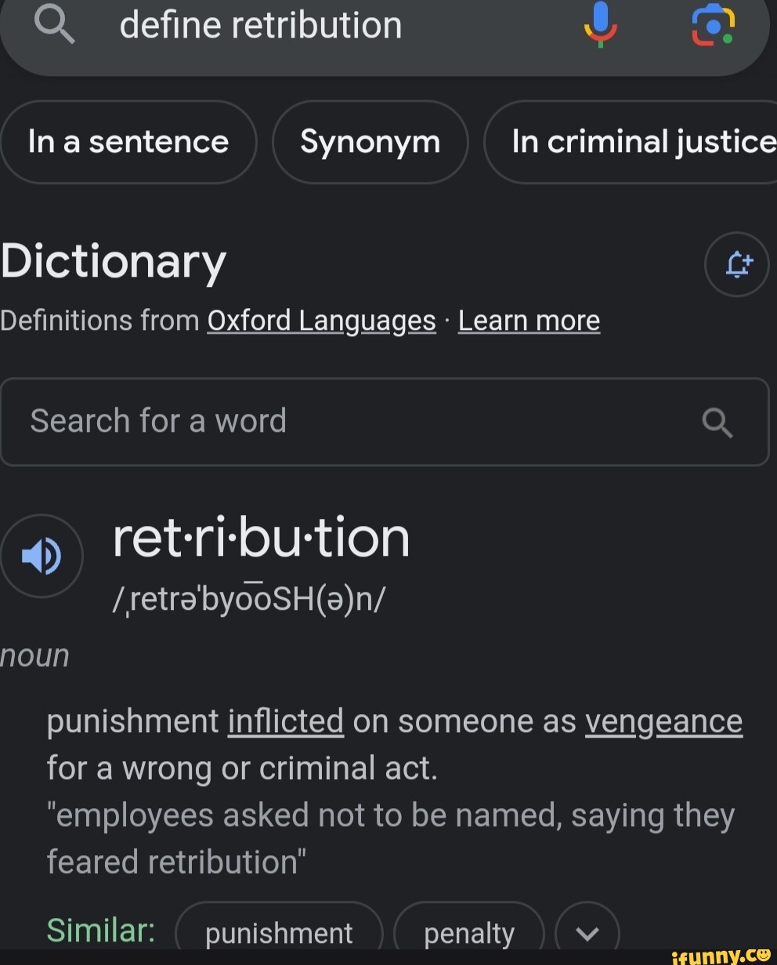This screenshot has height=965, width=777.
Task: Play the retribution pronunciation audio
Action: [42, 556]
